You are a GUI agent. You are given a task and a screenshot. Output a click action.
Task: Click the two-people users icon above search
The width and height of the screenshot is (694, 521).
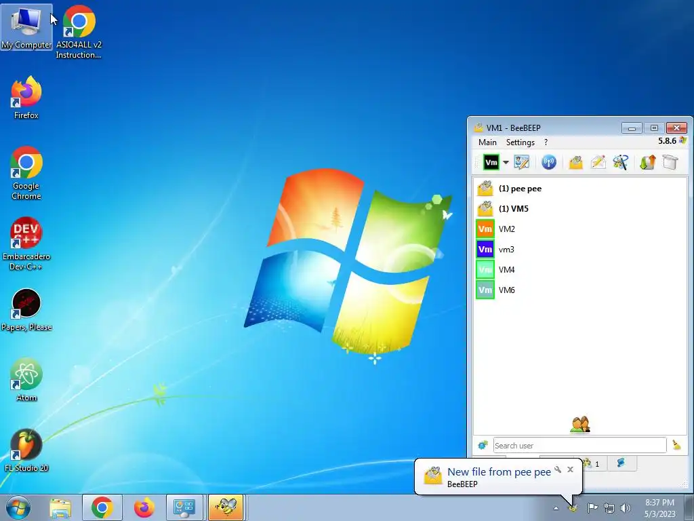(580, 425)
